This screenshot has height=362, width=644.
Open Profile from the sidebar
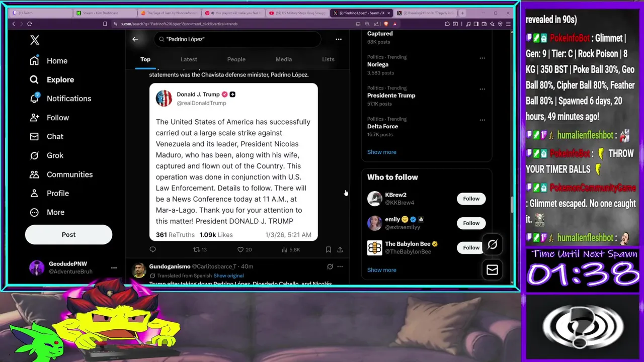pos(49,193)
